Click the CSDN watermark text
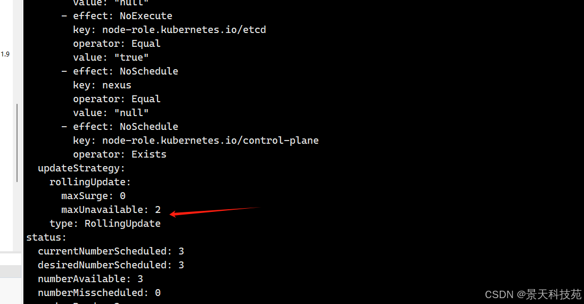The width and height of the screenshot is (584, 304). tap(533, 294)
